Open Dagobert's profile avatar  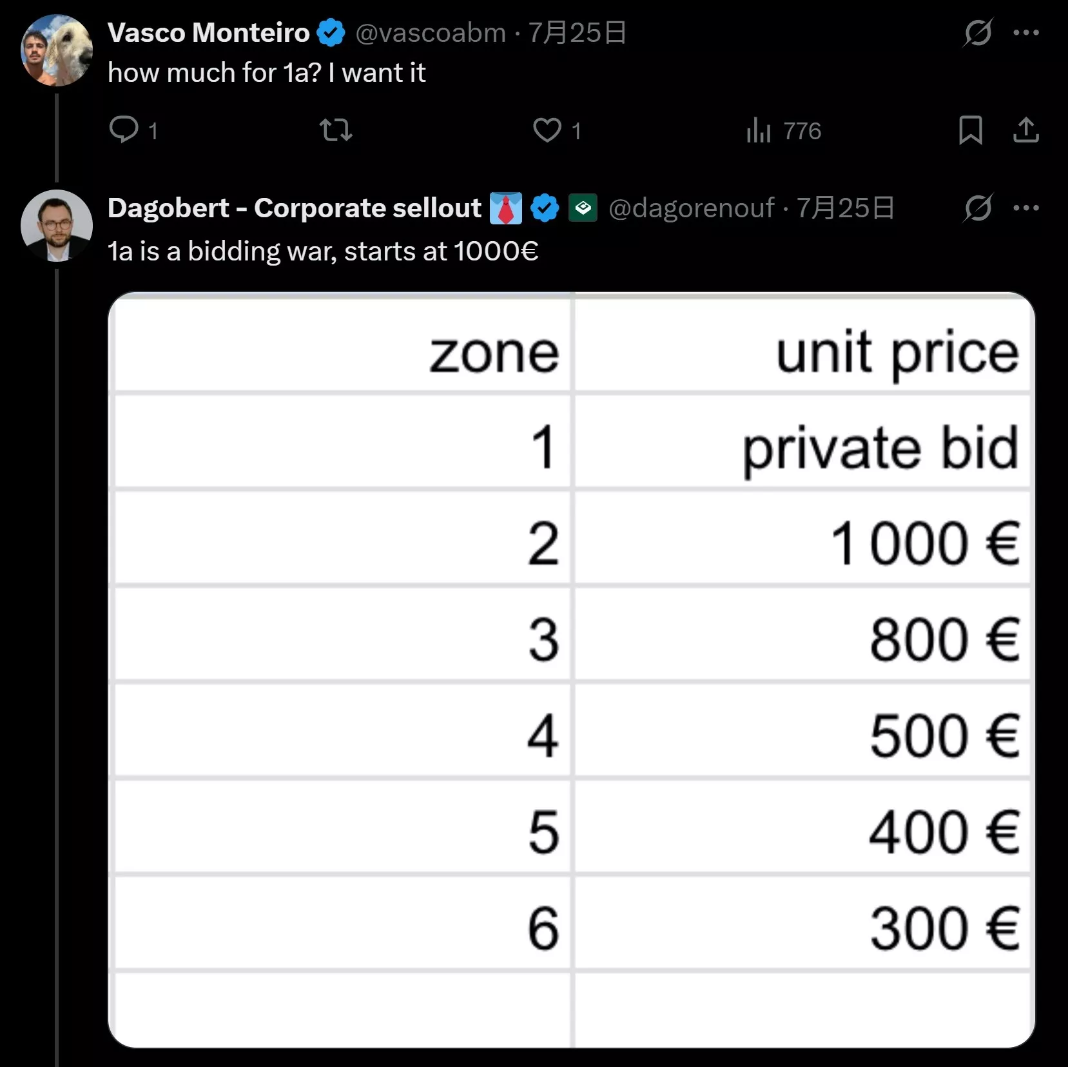(57, 226)
